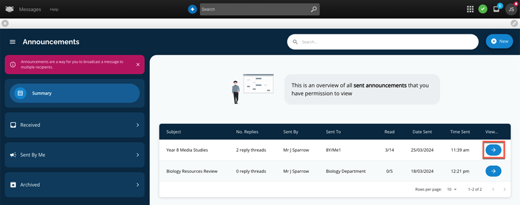
Task: Click the 25/03/2024 date cell
Action: click(x=423, y=150)
